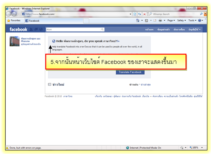Viewport: 211px width, 154px height.
Task: Expand the zoom level dropdown arrow
Action: pyautogui.click(x=202, y=148)
